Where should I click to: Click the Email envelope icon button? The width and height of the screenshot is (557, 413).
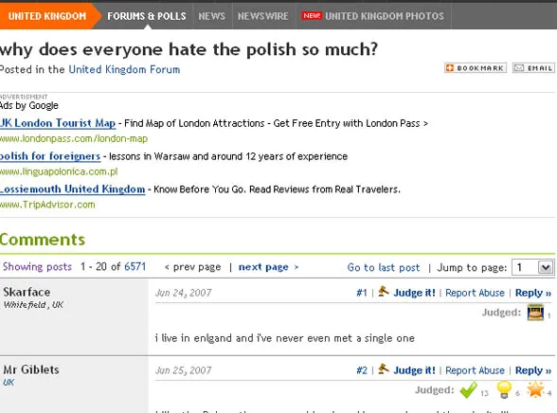tap(533, 68)
